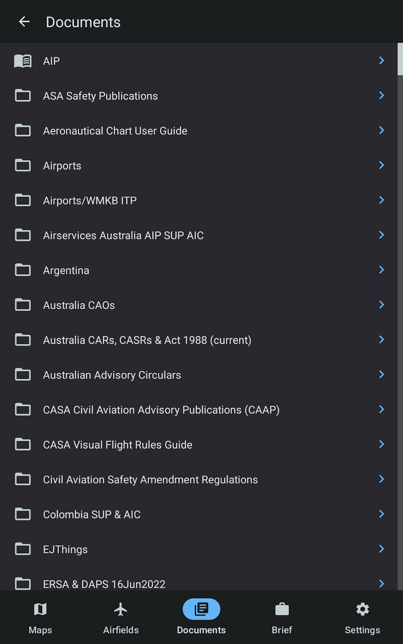Image resolution: width=403 pixels, height=644 pixels.
Task: Open the Airports folder
Action: (x=62, y=166)
